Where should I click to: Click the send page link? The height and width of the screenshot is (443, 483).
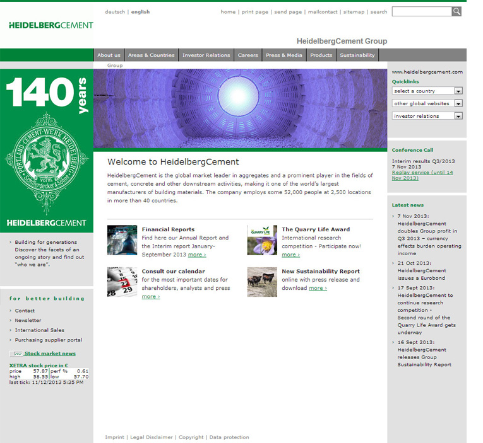[x=288, y=12]
